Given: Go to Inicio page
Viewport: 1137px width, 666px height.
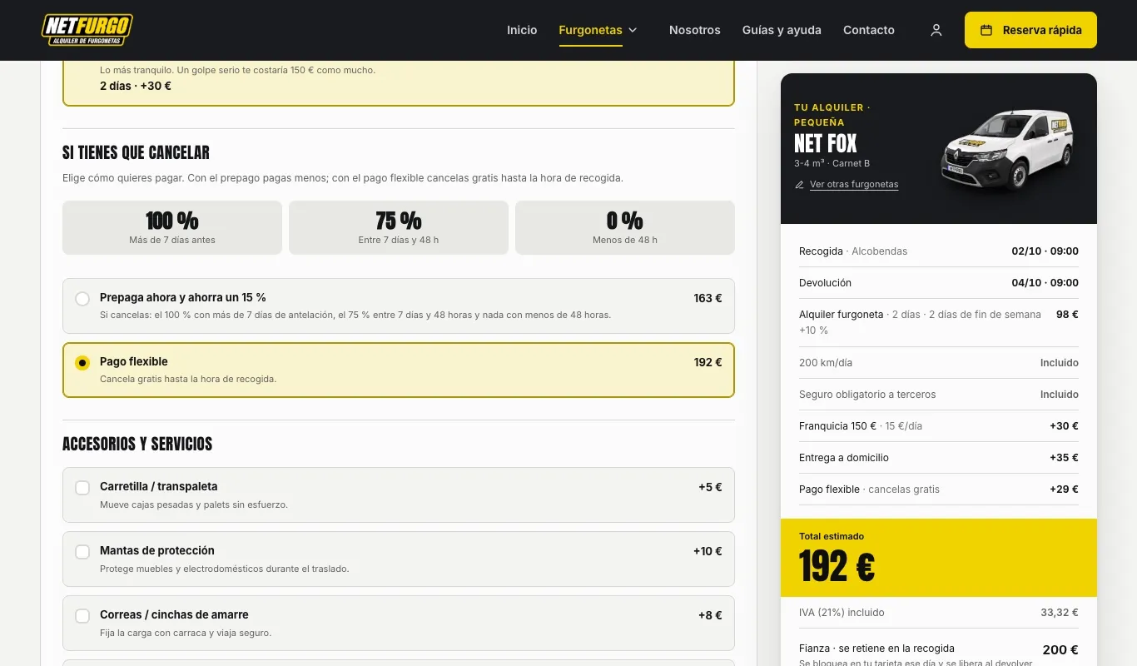Looking at the screenshot, I should pyautogui.click(x=522, y=30).
